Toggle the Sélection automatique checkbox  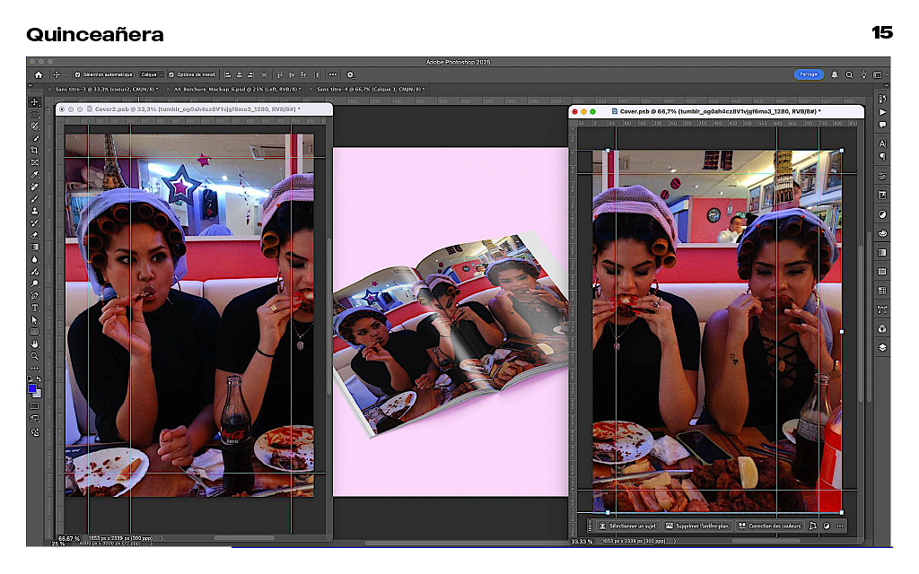[77, 74]
